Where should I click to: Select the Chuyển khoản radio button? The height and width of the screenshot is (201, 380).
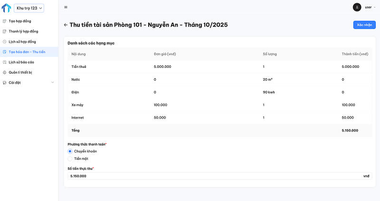pos(70,151)
